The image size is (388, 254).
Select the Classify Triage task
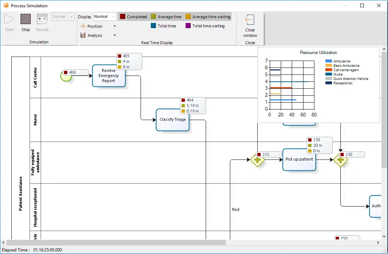click(172, 120)
